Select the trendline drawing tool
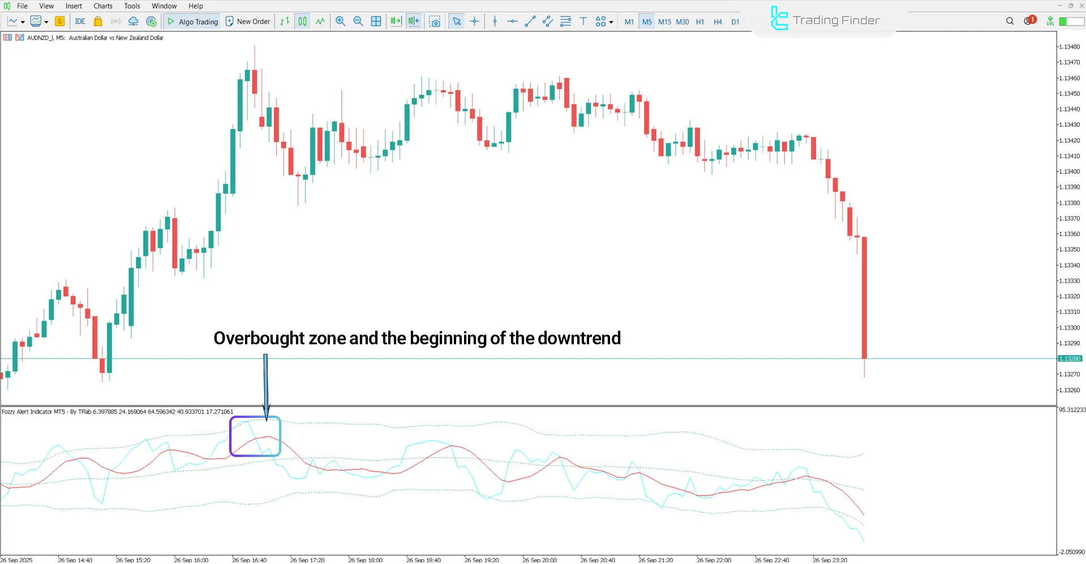 530,21
